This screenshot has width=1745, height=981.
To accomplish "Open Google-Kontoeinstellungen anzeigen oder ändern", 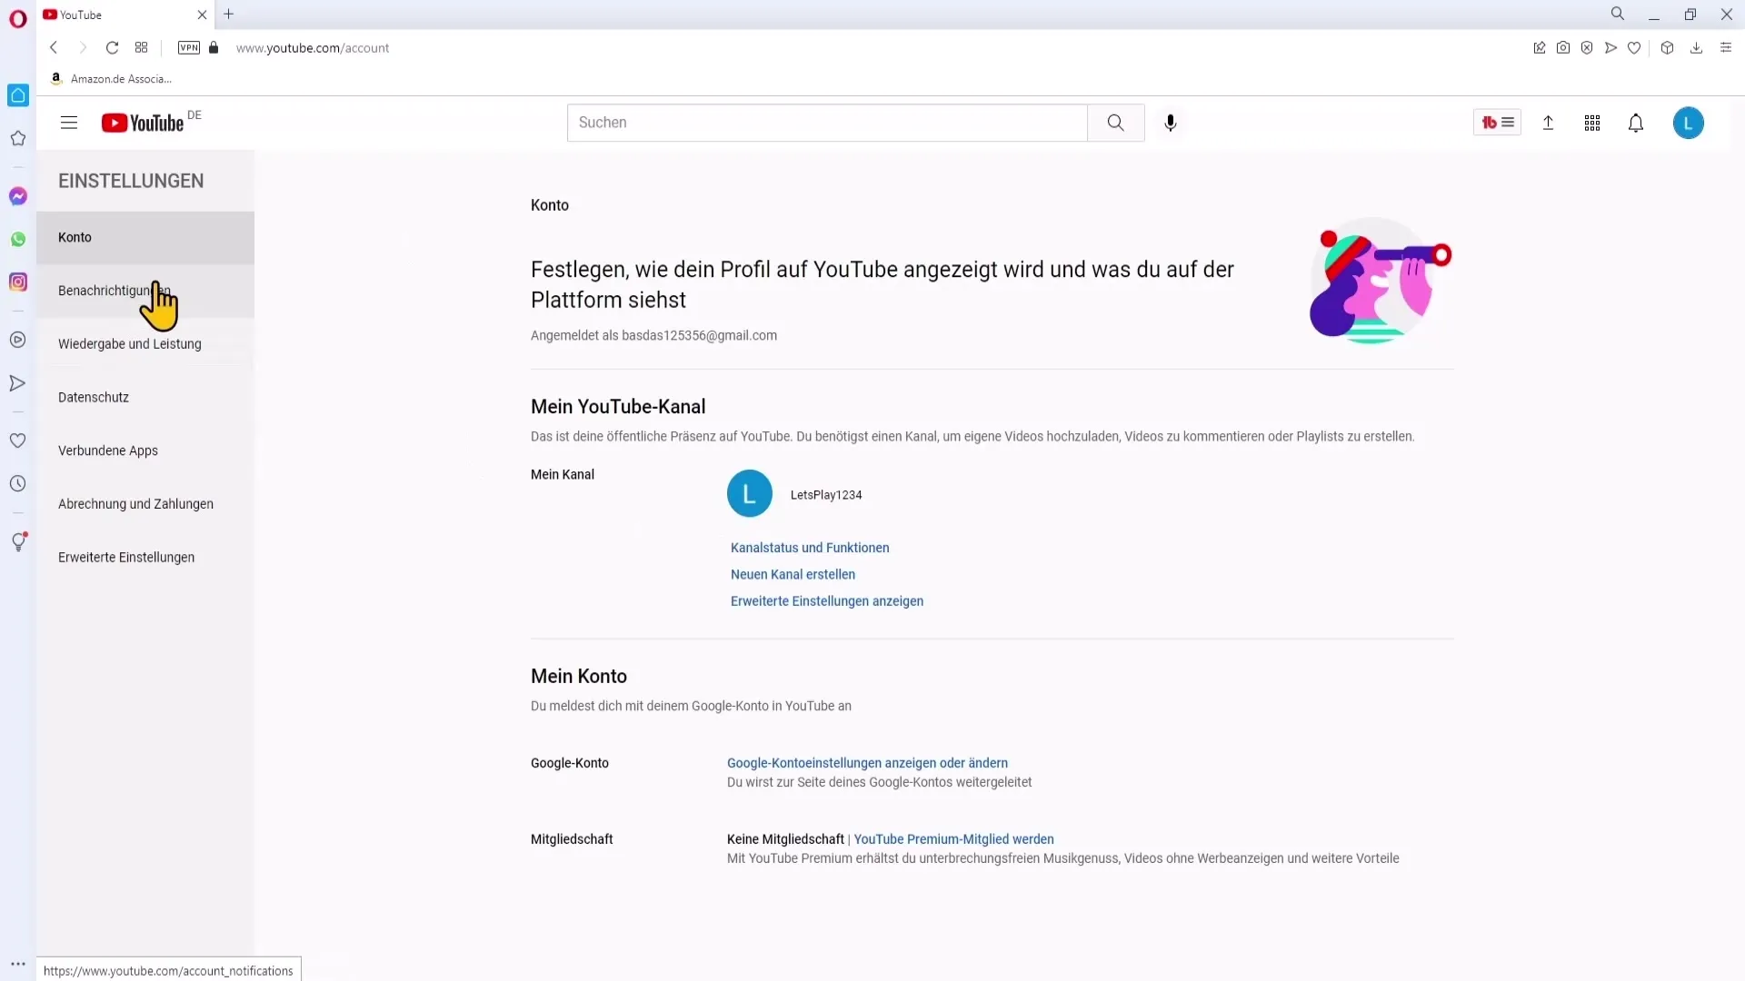I will pyautogui.click(x=868, y=763).
